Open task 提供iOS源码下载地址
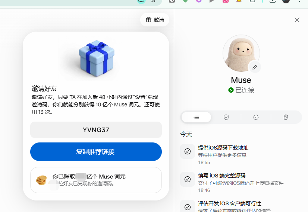The width and height of the screenshot is (308, 212). (223, 148)
